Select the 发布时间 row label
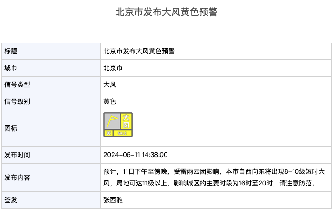334x211 pixels. click(x=17, y=155)
